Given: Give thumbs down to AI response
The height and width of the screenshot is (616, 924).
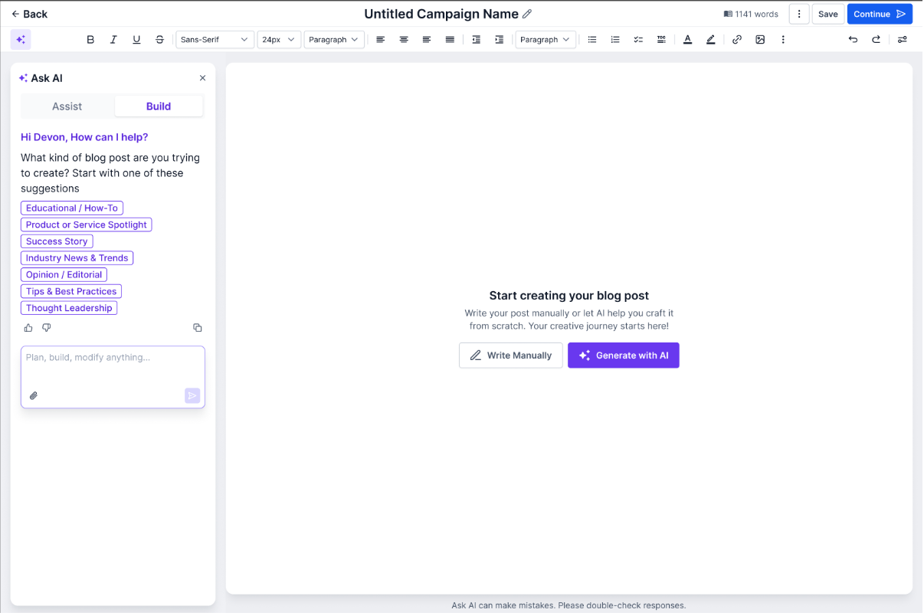Looking at the screenshot, I should 47,328.
